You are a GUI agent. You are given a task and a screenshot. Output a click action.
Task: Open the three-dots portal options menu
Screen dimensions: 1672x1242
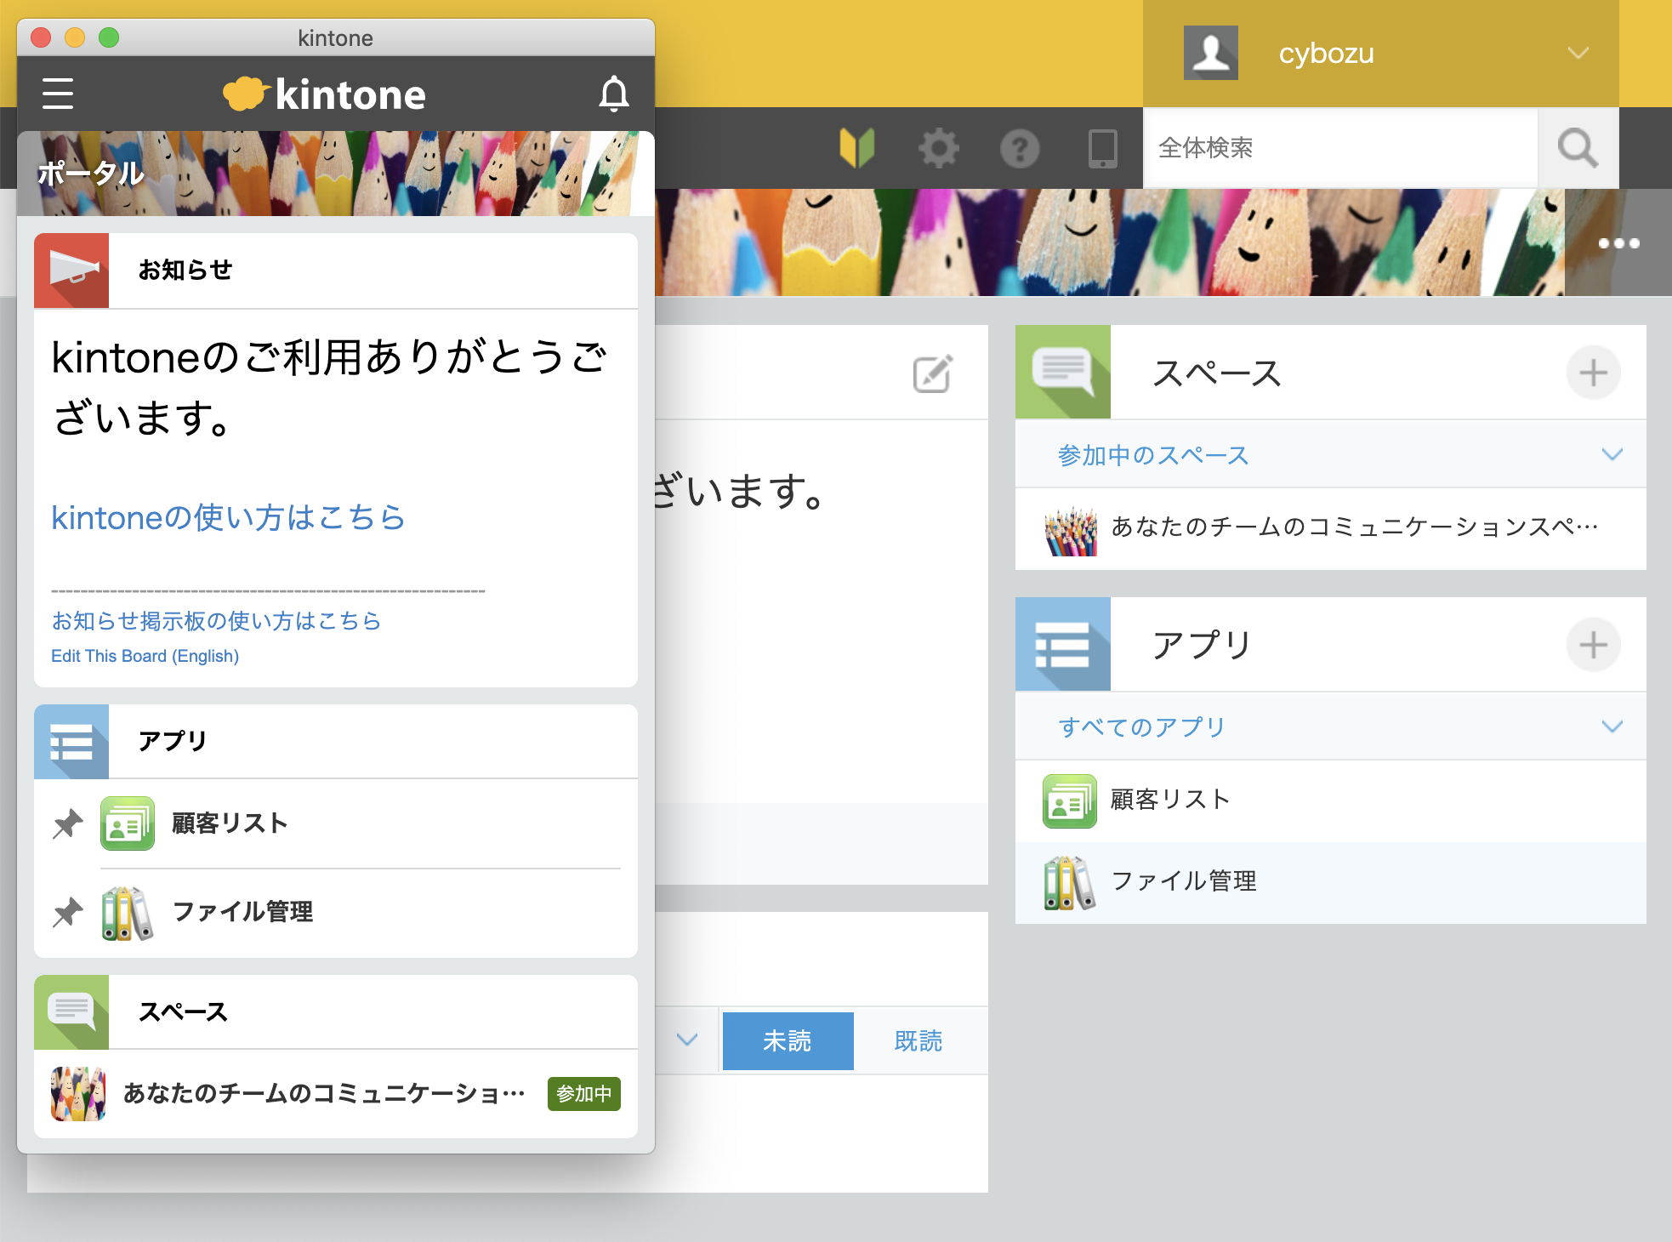pyautogui.click(x=1618, y=243)
